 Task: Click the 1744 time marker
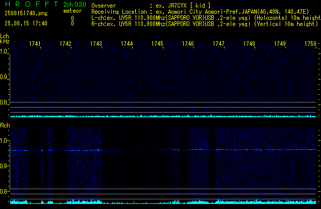[x=127, y=44]
